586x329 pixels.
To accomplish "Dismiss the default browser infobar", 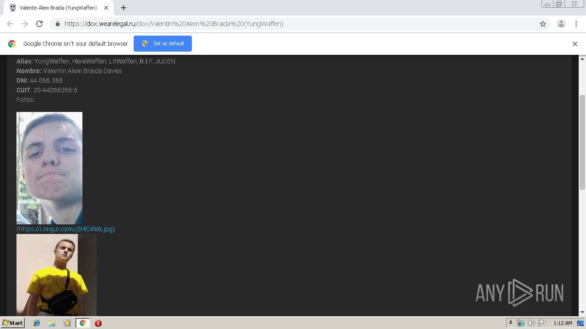I will 575,44.
